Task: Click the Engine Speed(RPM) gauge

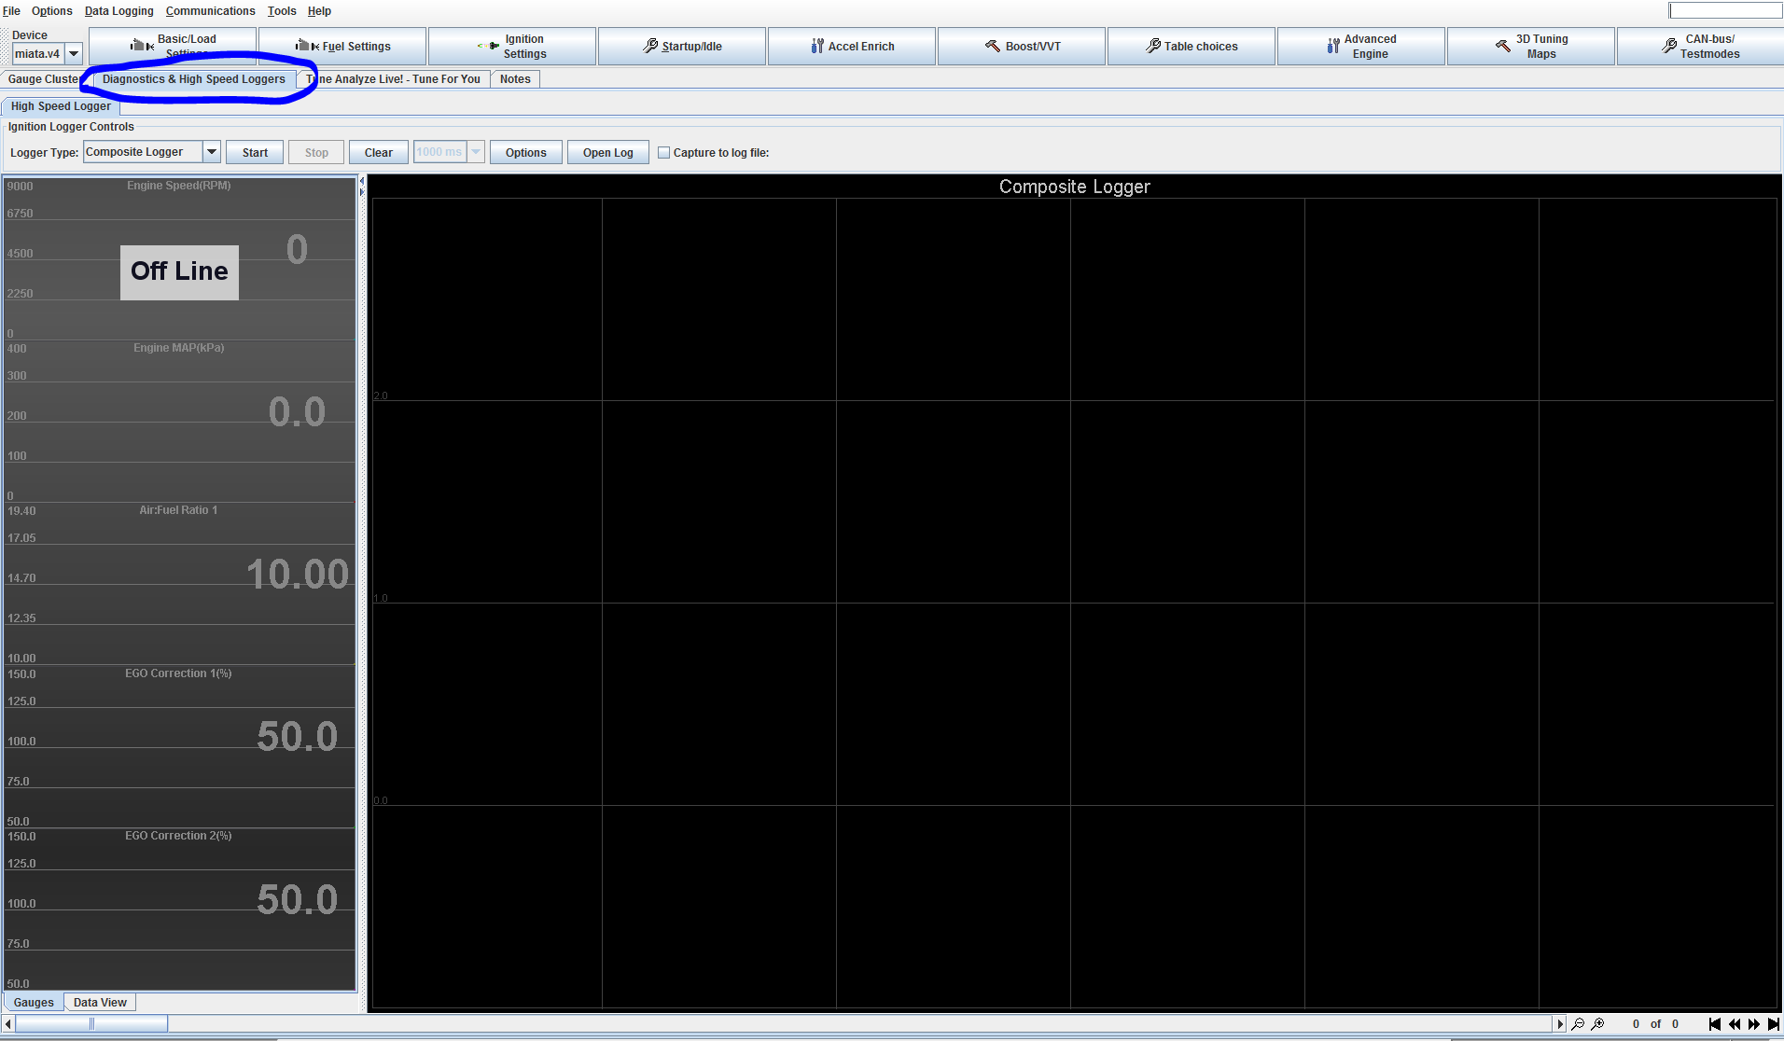Action: pyautogui.click(x=179, y=259)
